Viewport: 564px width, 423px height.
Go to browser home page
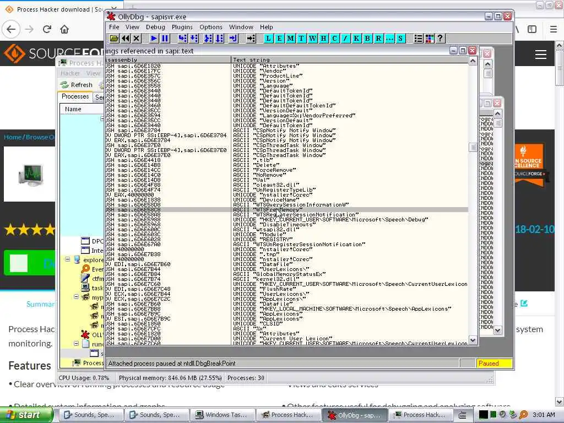(64, 29)
